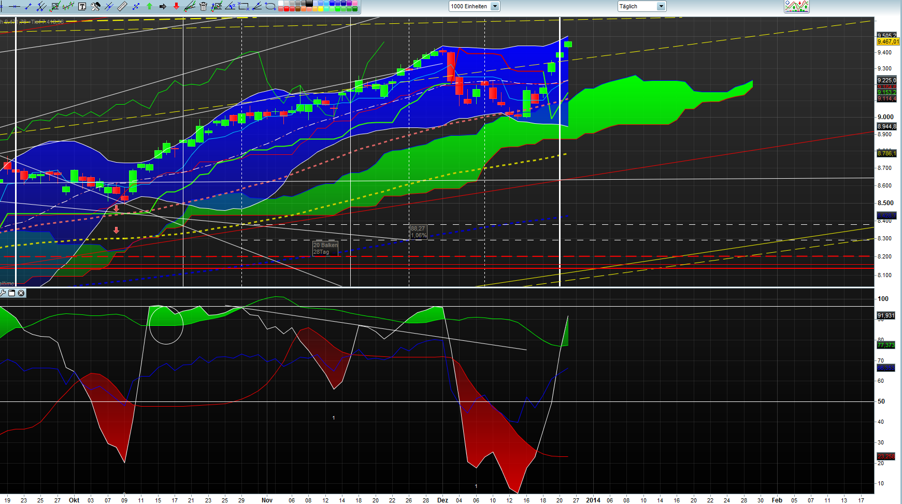Click the chart type selector icon top right
902x504 pixels.
(796, 7)
